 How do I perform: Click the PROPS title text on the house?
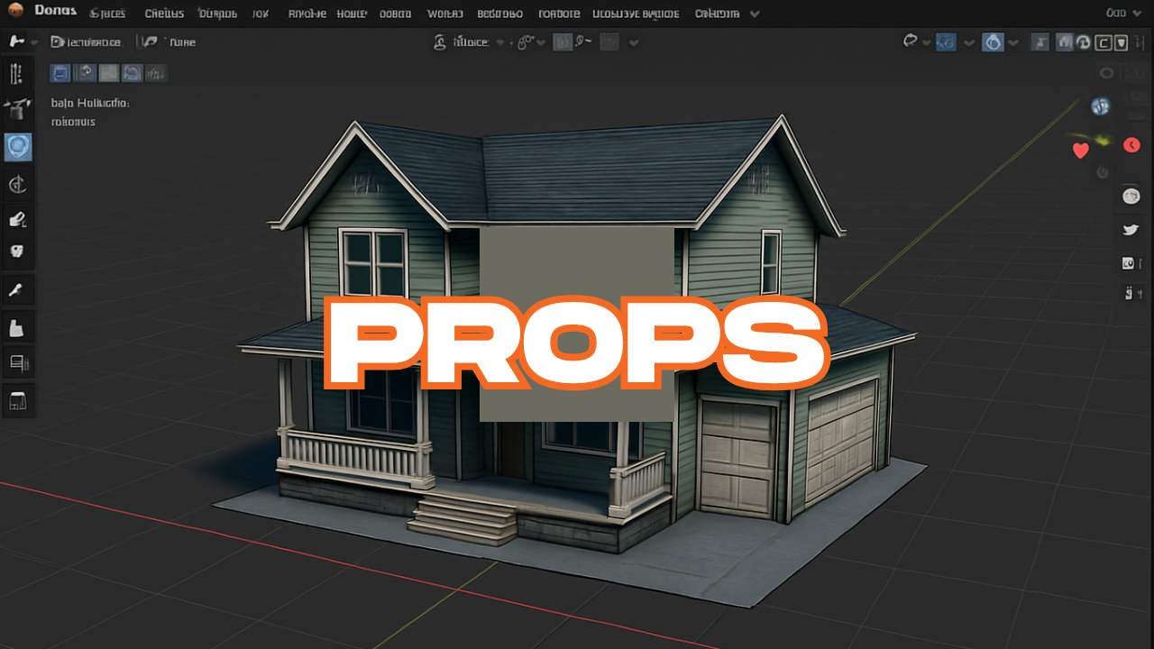pos(577,343)
